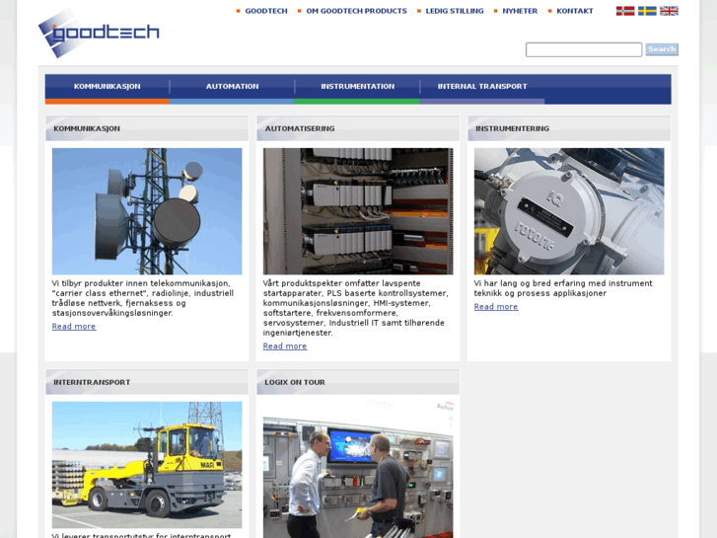The width and height of the screenshot is (717, 538).
Task: Click the LOGIX ON TOUR card heading
Action: (295, 382)
